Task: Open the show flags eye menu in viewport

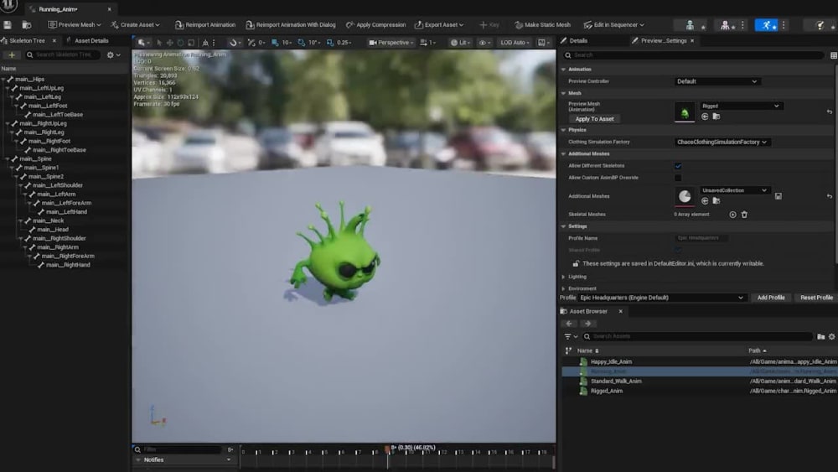Action: tap(484, 42)
